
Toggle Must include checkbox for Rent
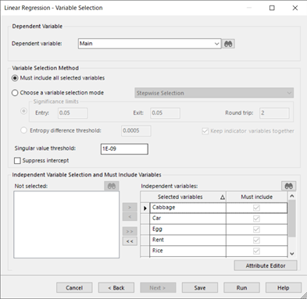click(x=256, y=240)
